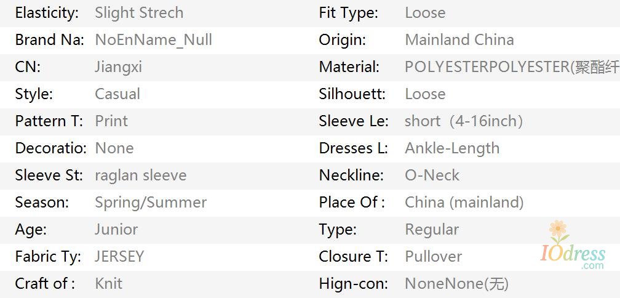Select the "Spring/Summer" season value
The width and height of the screenshot is (620, 298).
tap(151, 203)
